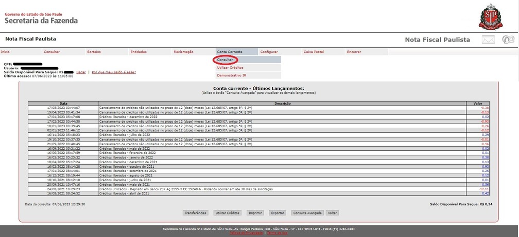Click the 'Nota Fiscal Paulista' title at left

(x=30, y=39)
